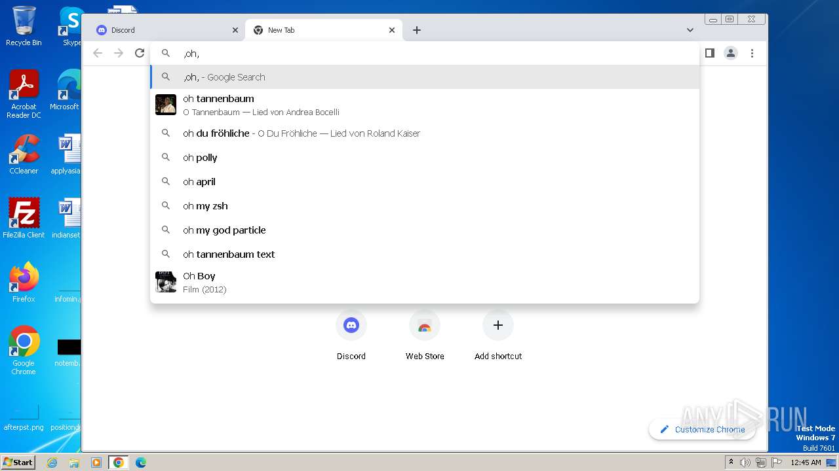
Task: Select 'oh my god particle' suggestion
Action: (425, 230)
